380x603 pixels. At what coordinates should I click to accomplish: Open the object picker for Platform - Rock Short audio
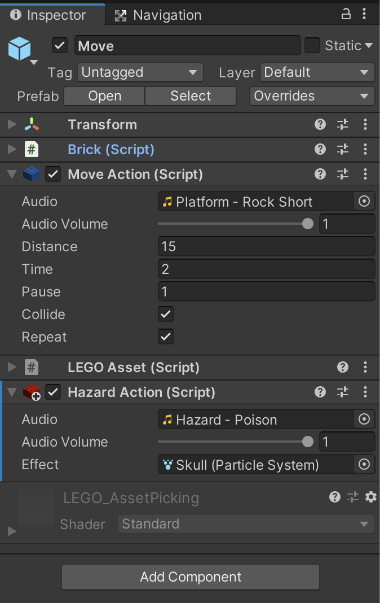tap(365, 201)
